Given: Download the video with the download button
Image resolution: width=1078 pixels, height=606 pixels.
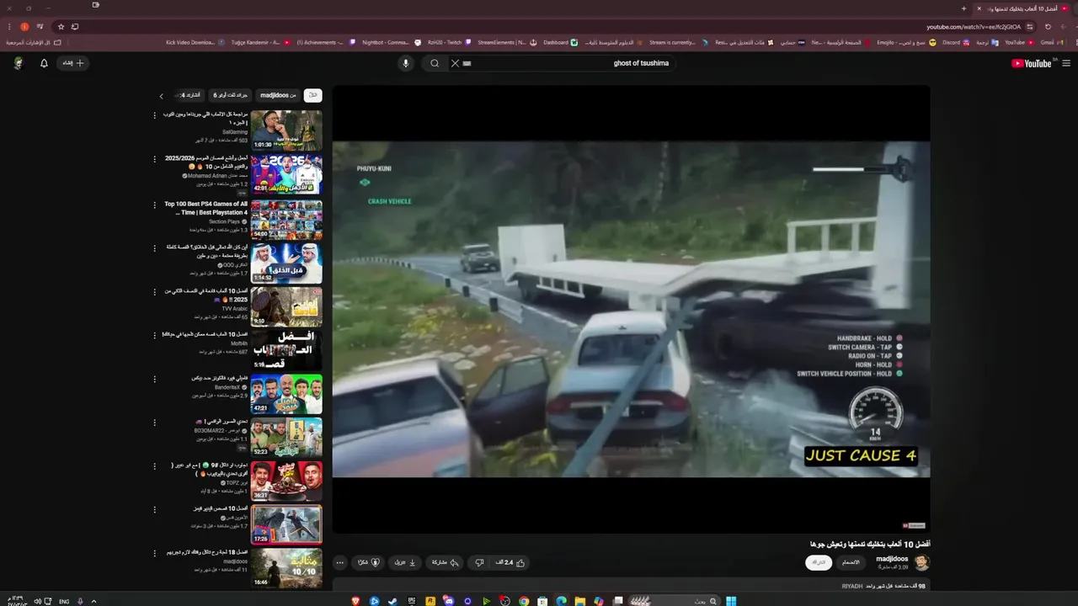Looking at the screenshot, I should pyautogui.click(x=406, y=562).
